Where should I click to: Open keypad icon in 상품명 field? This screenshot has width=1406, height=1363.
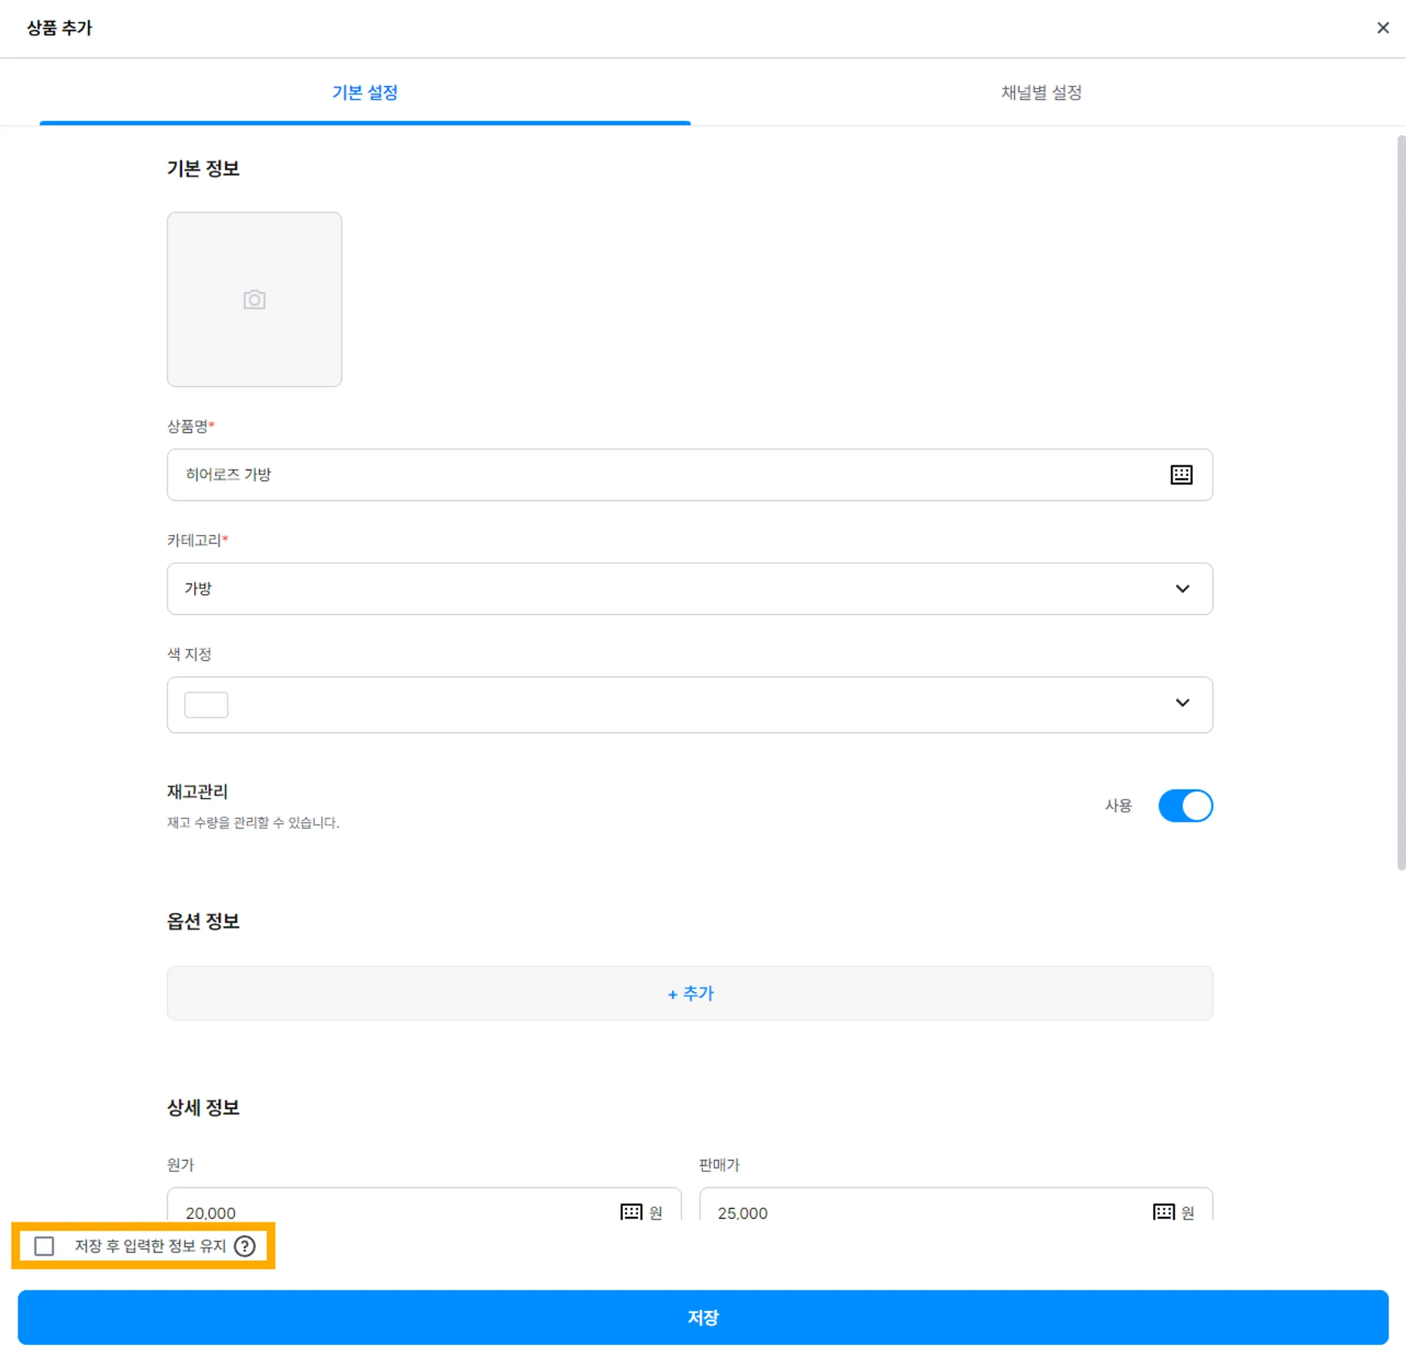[1181, 475]
